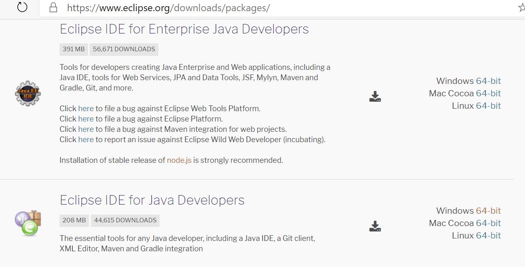The height and width of the screenshot is (267, 525).
Task: Open Linux 64-bit download for Enterprise Java
Action: pos(488,105)
